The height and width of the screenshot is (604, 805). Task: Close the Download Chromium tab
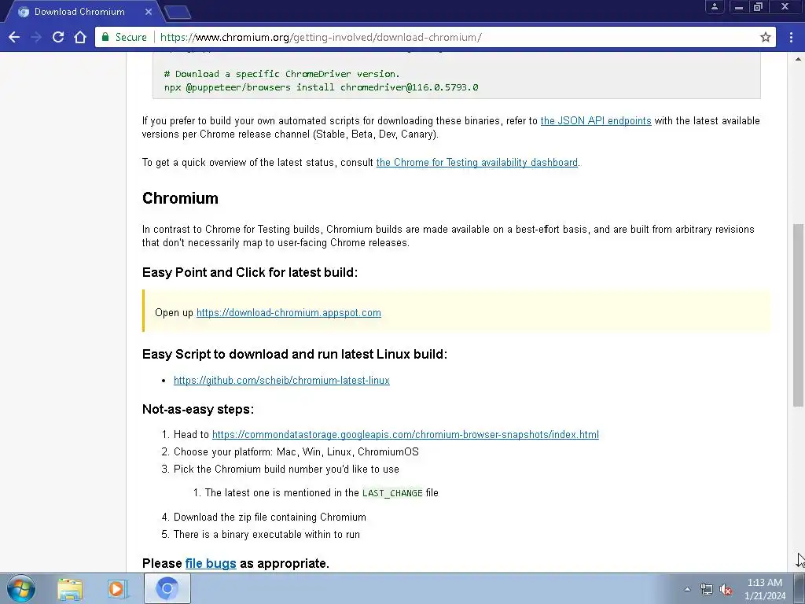pyautogui.click(x=149, y=11)
